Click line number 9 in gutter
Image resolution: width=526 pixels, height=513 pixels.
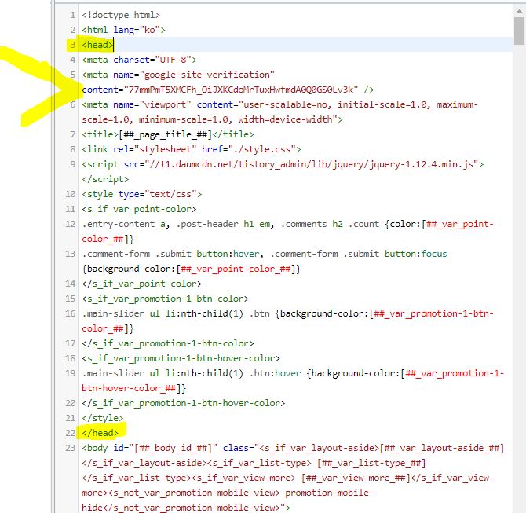(x=73, y=164)
